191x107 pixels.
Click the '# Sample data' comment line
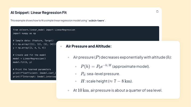(31, 40)
